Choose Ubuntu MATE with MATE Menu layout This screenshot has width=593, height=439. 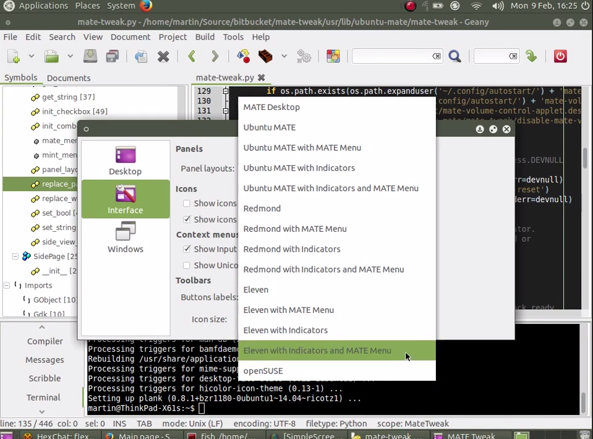point(337,148)
